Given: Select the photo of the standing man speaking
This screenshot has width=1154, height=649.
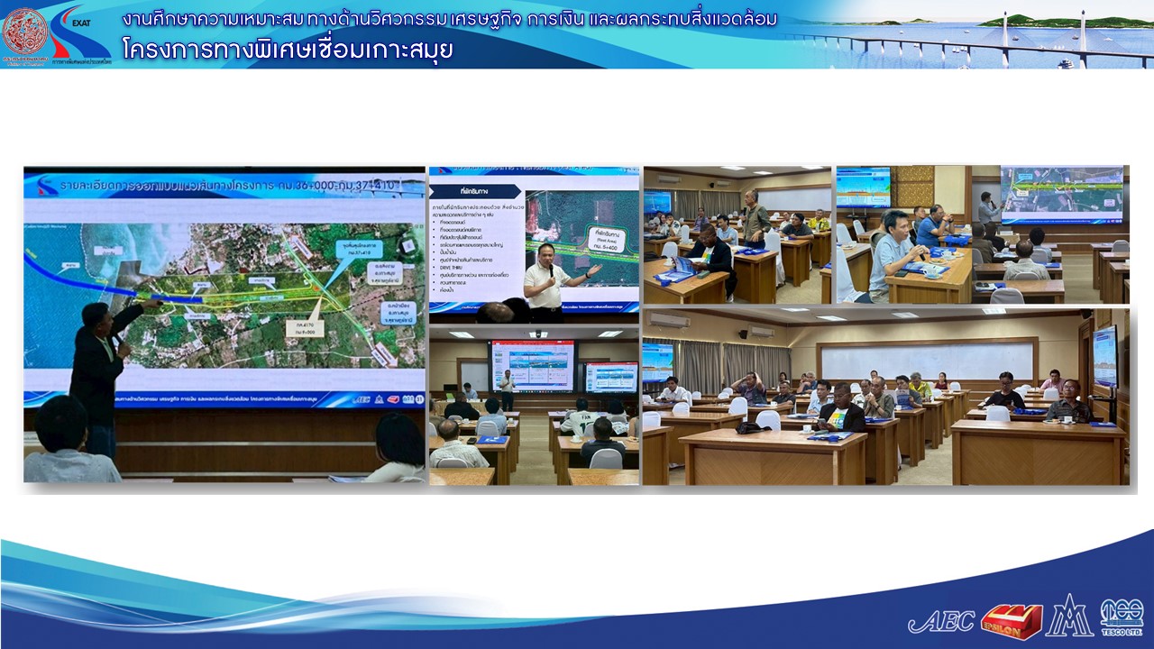Looking at the screenshot, I should coord(737,234).
